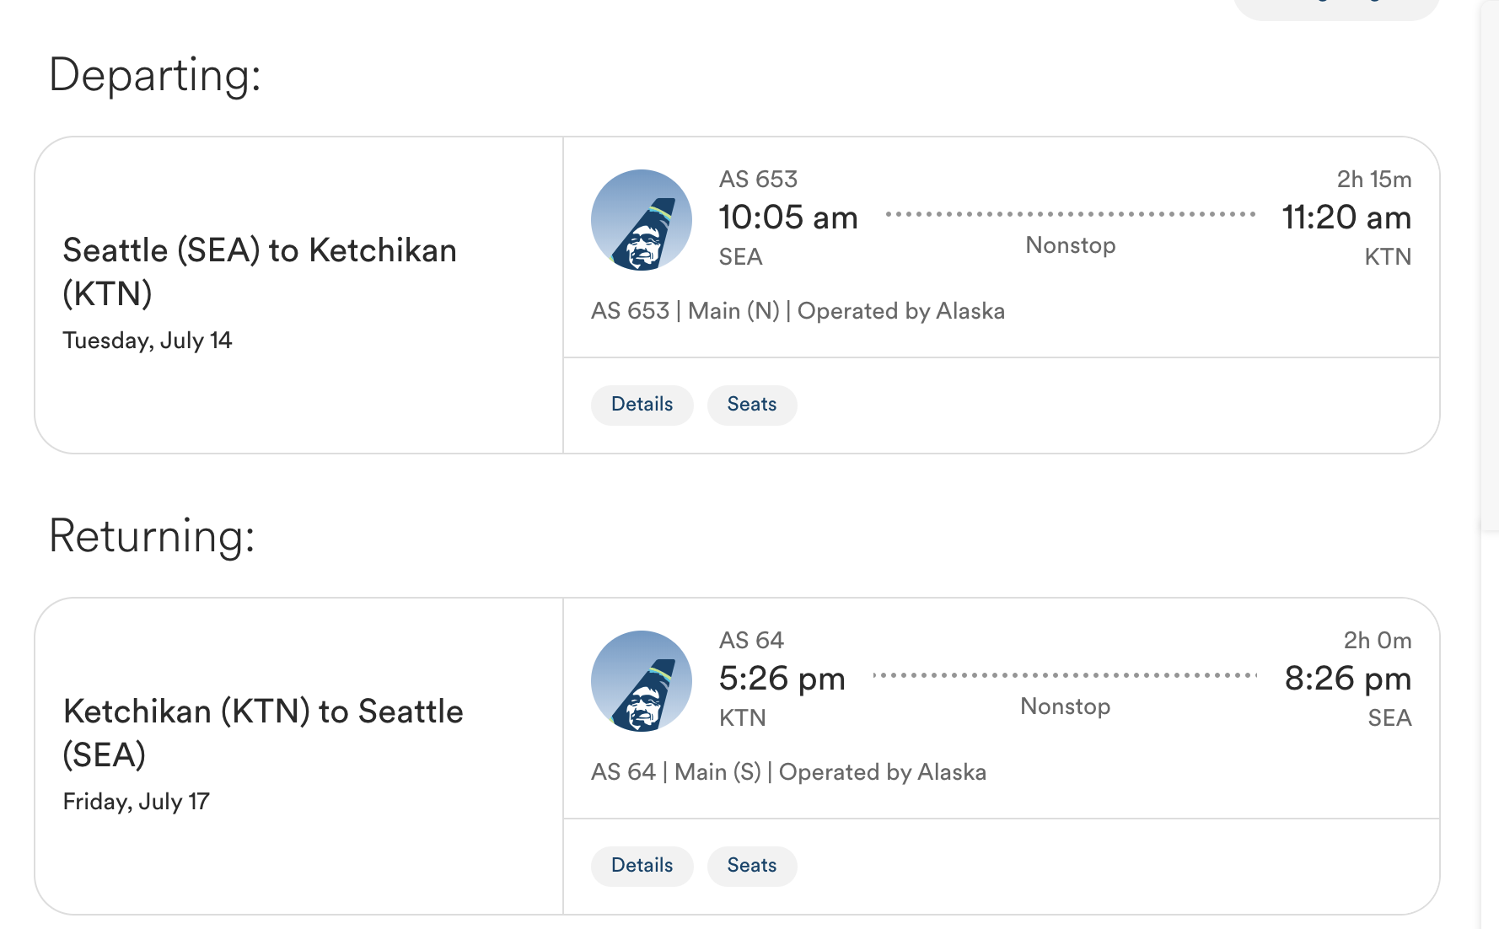This screenshot has height=929, width=1499.
Task: Click the Friday, July 17 date
Action: tap(136, 802)
